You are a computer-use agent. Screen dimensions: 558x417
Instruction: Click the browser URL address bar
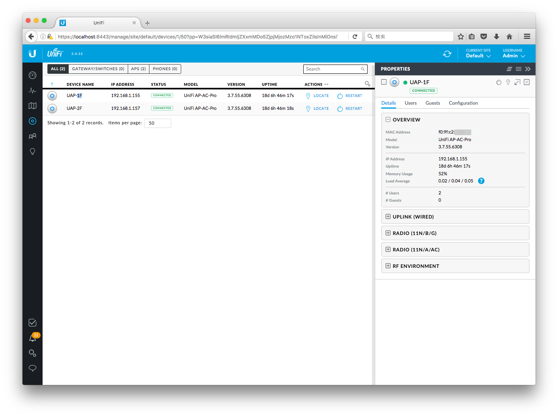pyautogui.click(x=198, y=36)
